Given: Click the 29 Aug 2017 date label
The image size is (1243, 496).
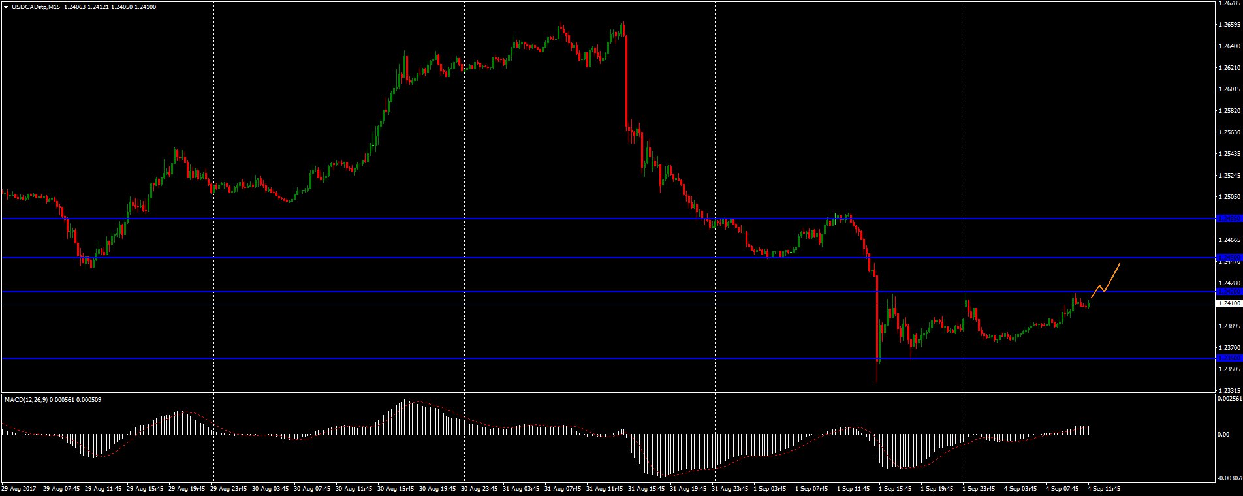Looking at the screenshot, I should 18,488.
